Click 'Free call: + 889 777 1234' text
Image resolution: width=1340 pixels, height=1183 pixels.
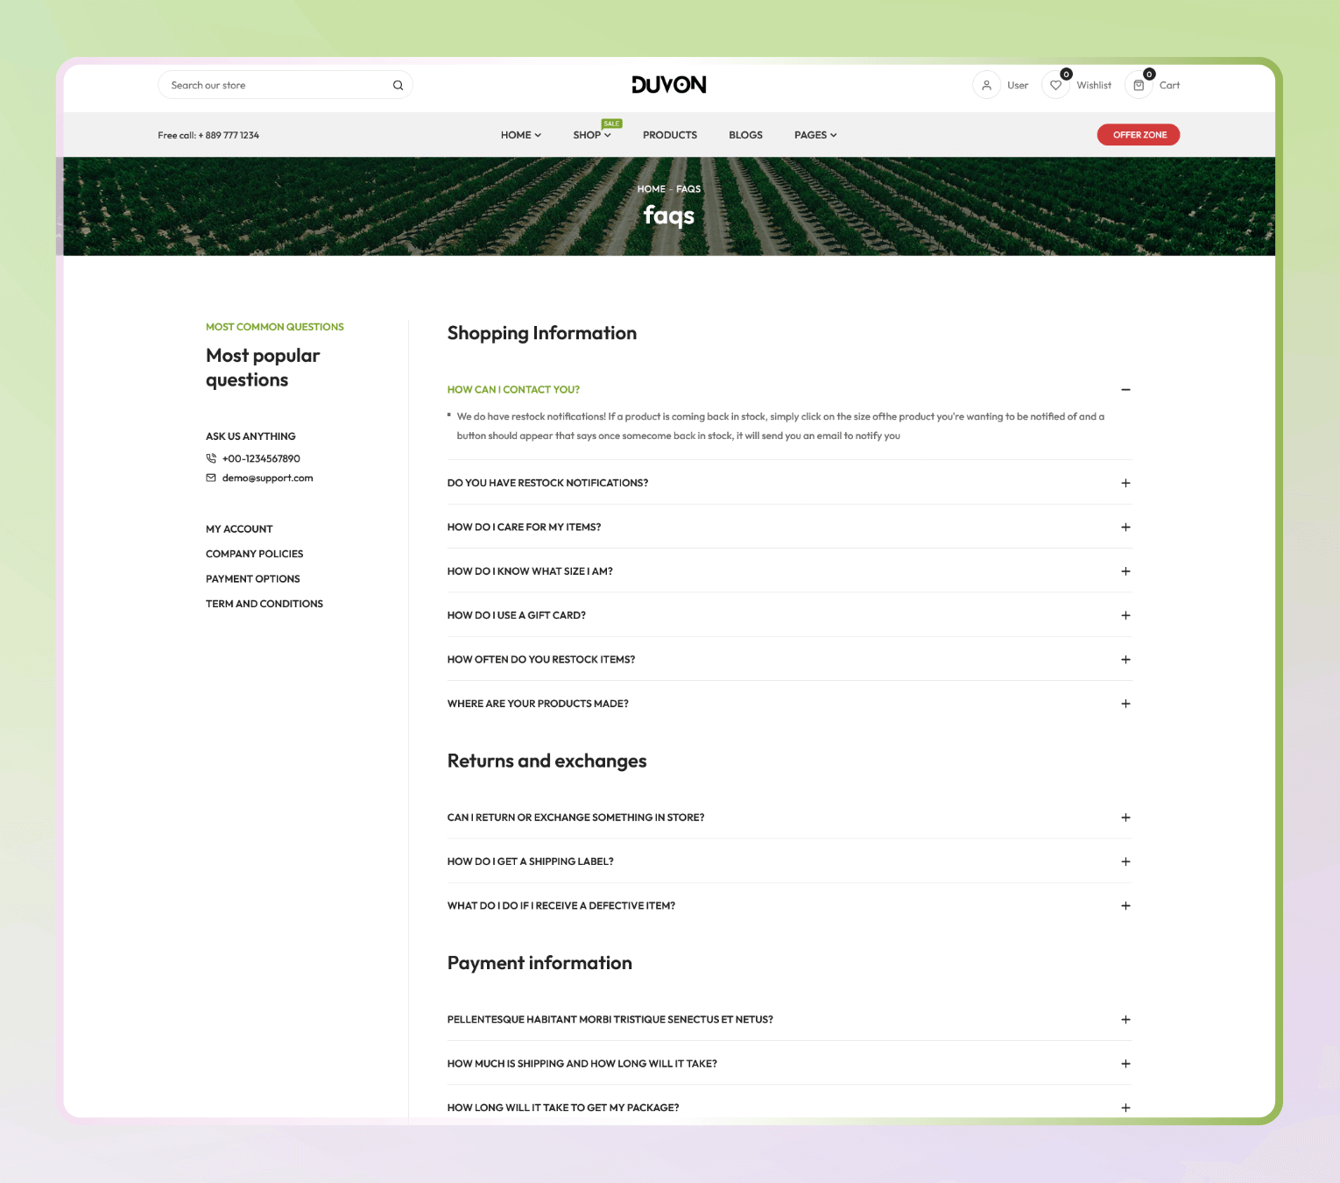(208, 135)
